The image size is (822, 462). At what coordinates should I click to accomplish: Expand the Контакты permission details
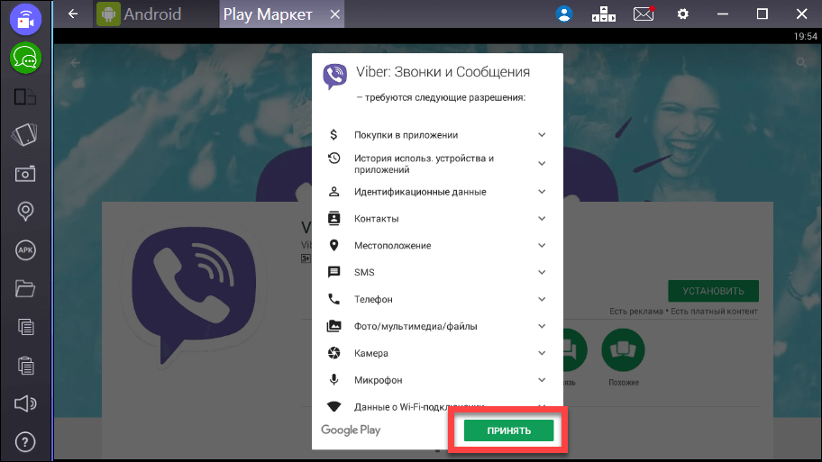click(x=542, y=219)
